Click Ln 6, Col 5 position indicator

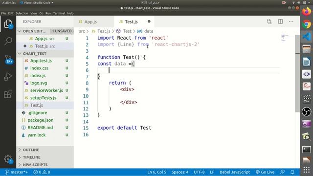click(156, 172)
